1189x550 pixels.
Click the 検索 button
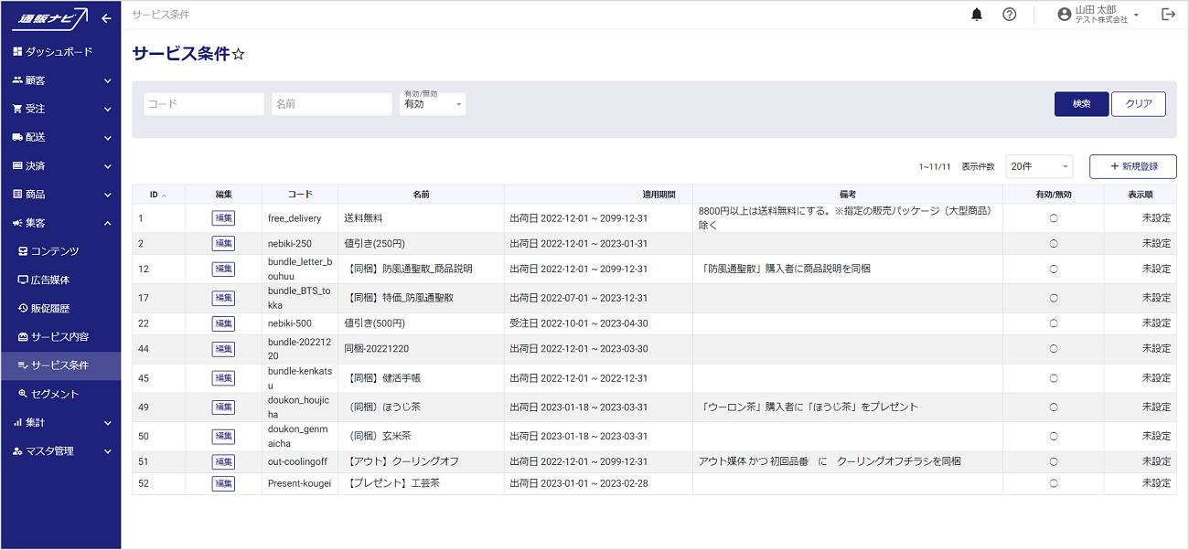pos(1081,104)
